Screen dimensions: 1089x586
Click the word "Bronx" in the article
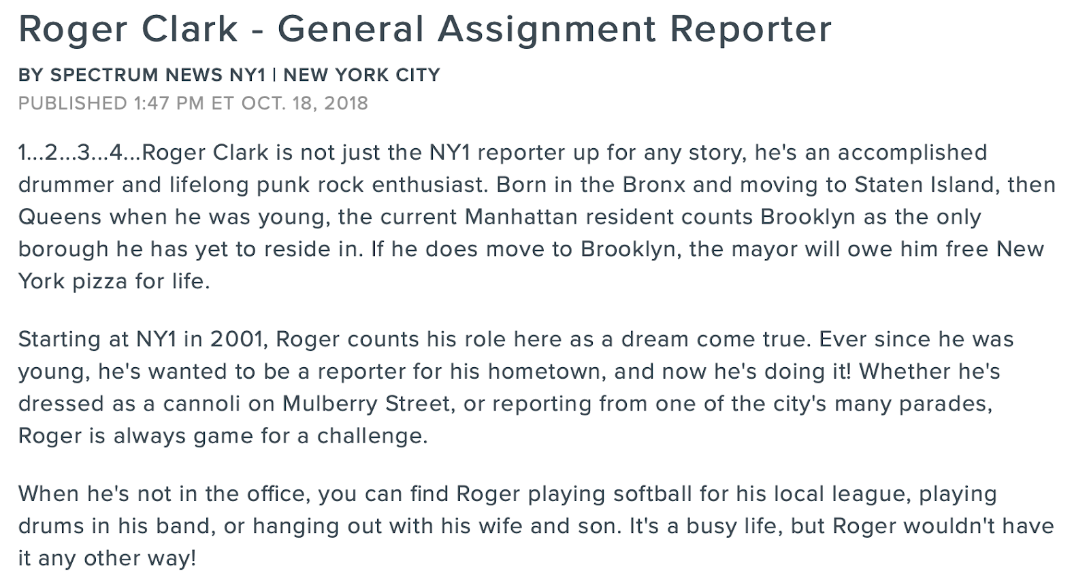pos(653,185)
